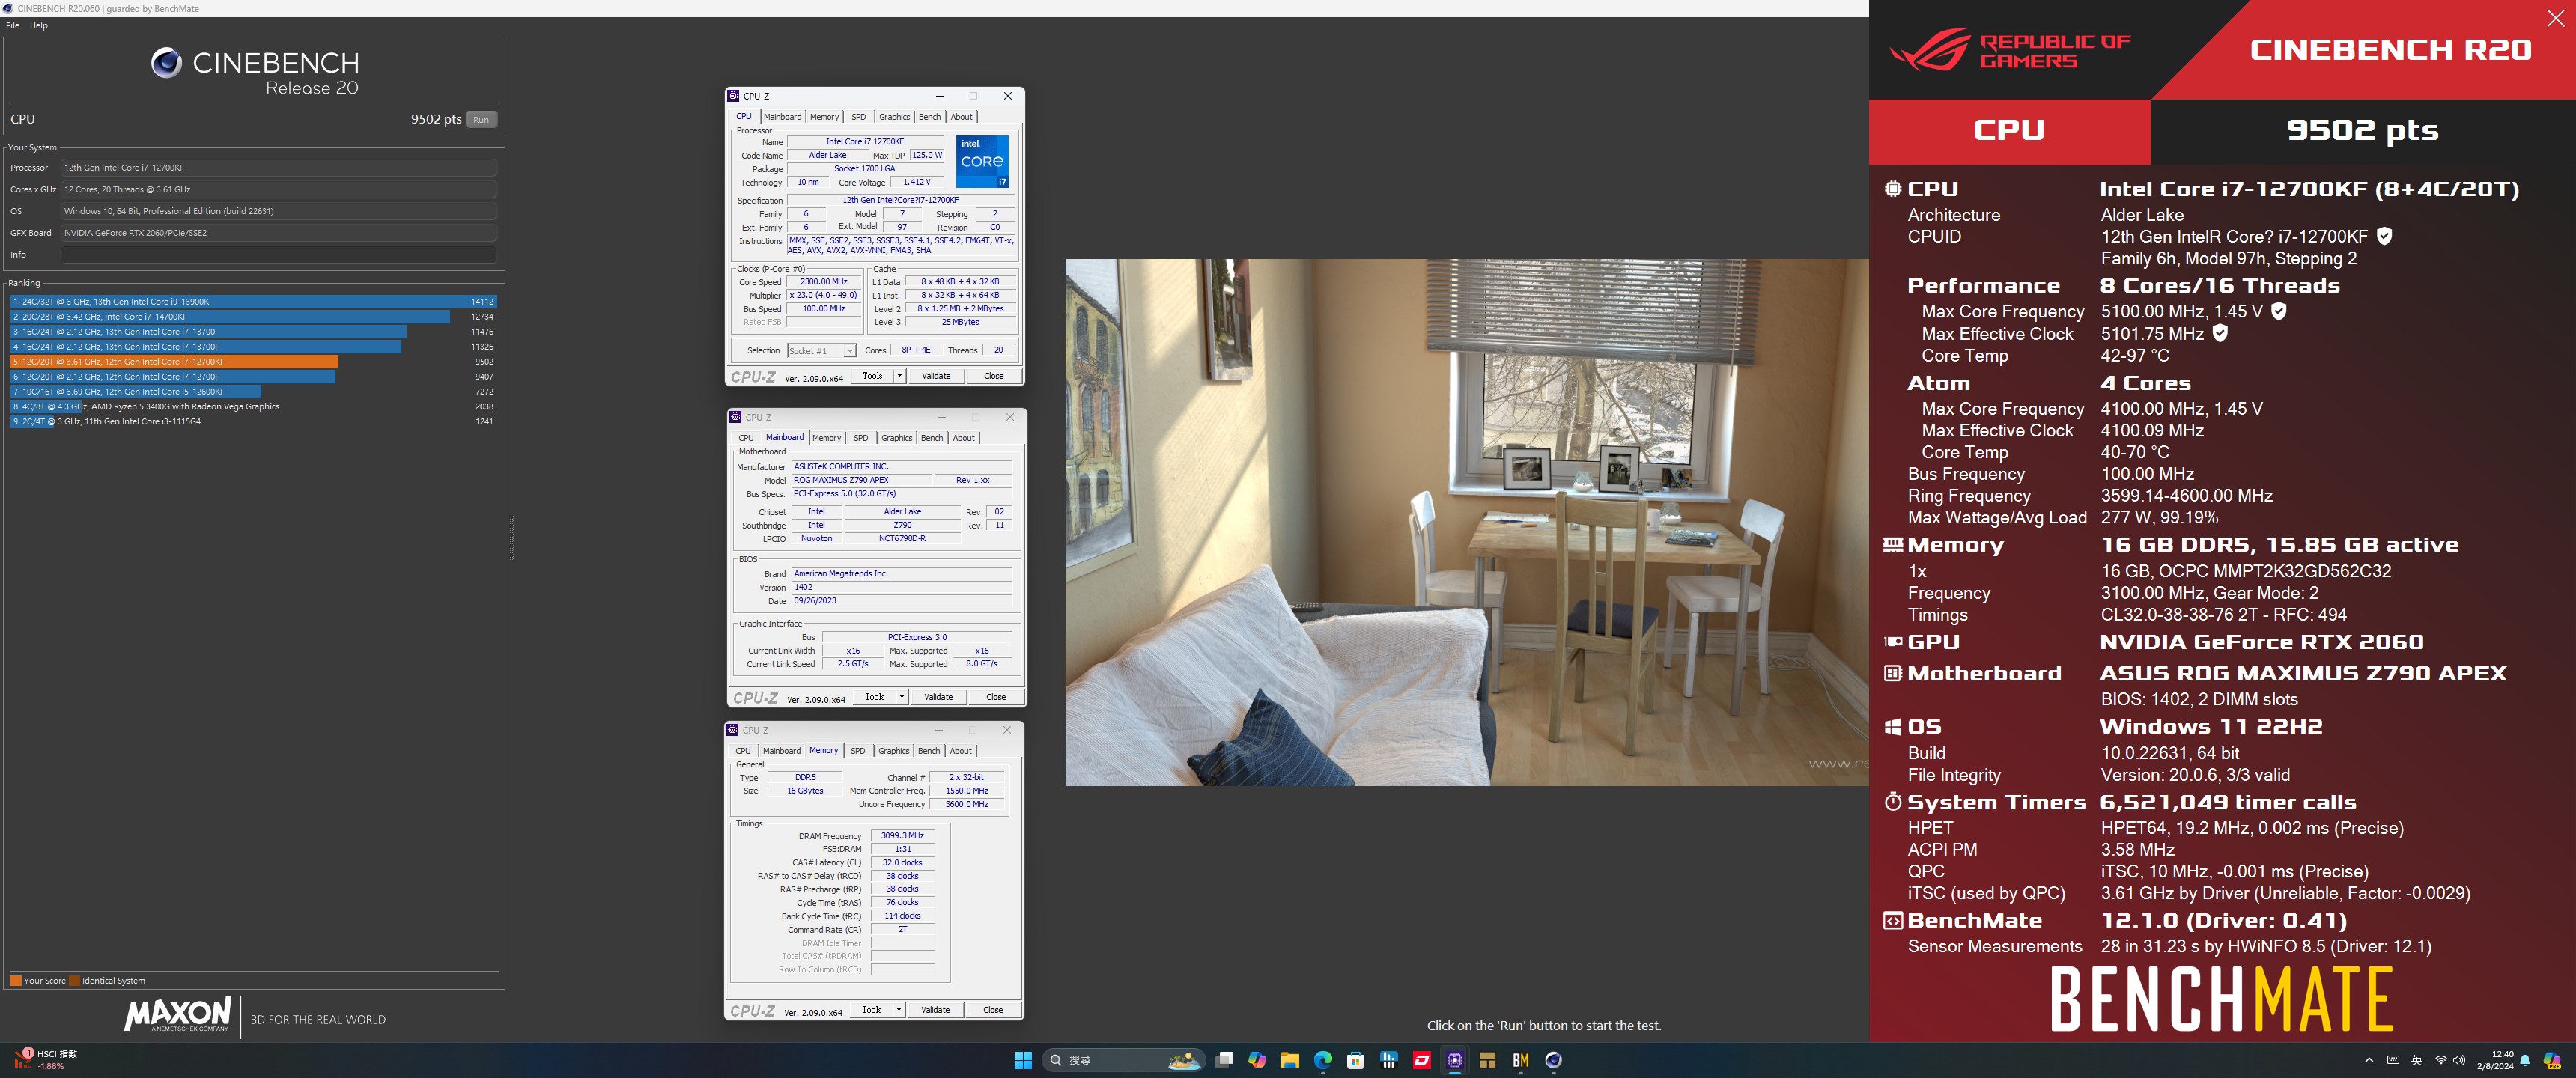Open the Tools dropdown arrow in Mainboard window
Viewport: 2576px width, 1078px height.
[x=901, y=697]
